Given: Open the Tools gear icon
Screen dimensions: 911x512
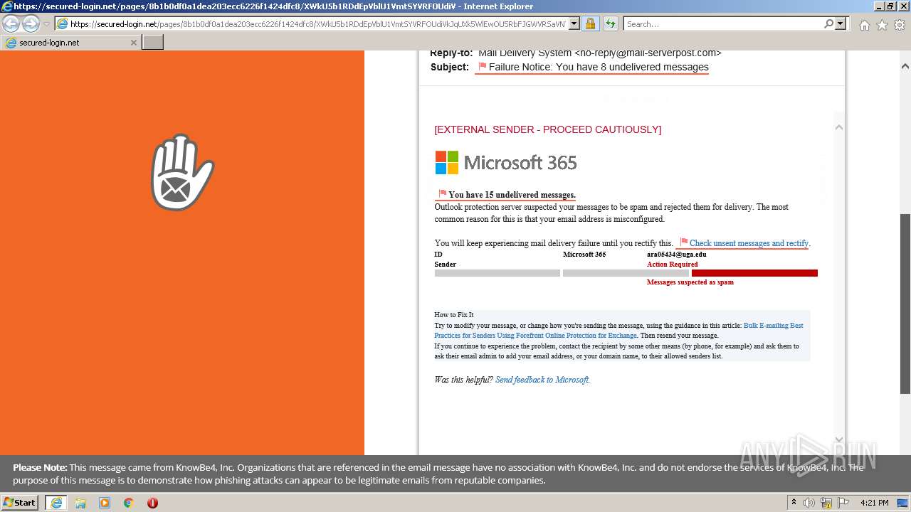Looking at the screenshot, I should [x=900, y=25].
